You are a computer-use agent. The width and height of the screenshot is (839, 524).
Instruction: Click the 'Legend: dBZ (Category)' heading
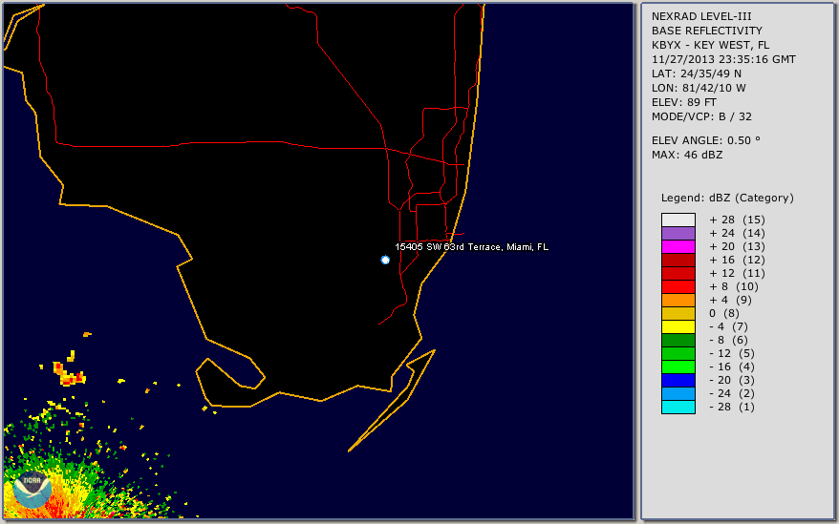727,198
